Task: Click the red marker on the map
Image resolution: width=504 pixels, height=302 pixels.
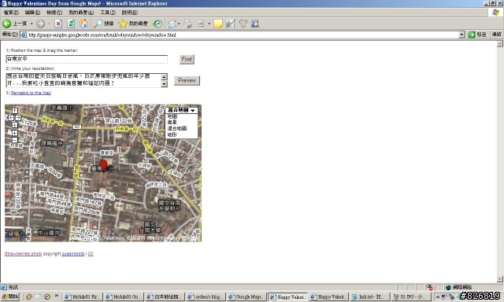Action: pos(103,166)
